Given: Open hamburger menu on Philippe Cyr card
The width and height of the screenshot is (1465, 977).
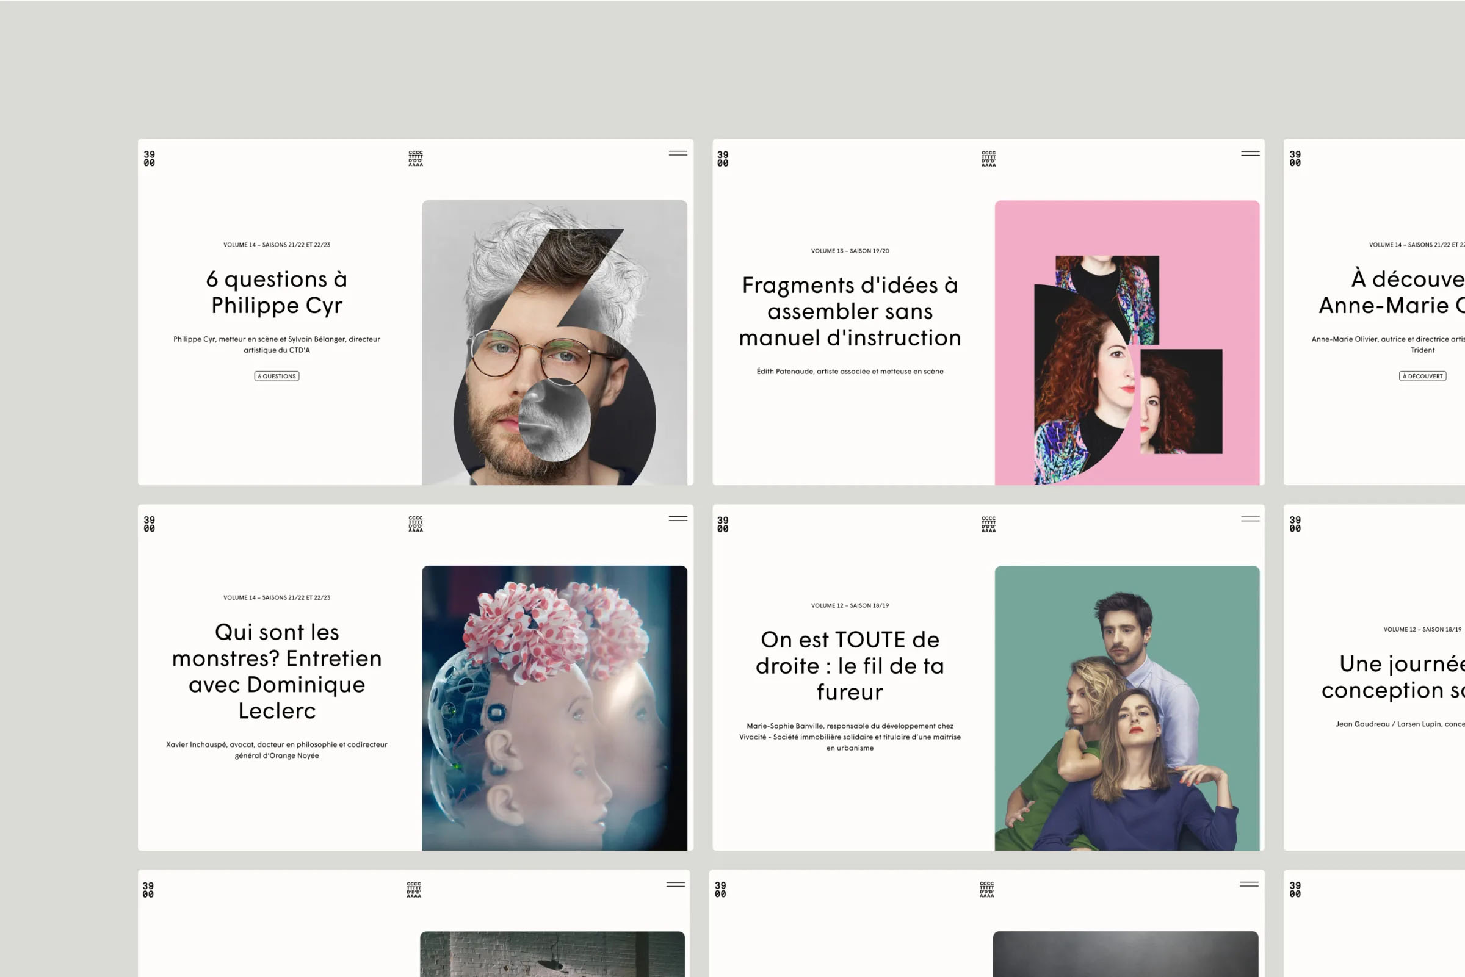Looking at the screenshot, I should click(678, 153).
